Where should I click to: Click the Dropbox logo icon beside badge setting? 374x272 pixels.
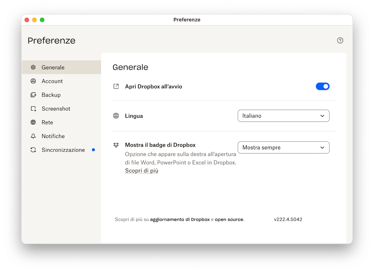tap(116, 145)
